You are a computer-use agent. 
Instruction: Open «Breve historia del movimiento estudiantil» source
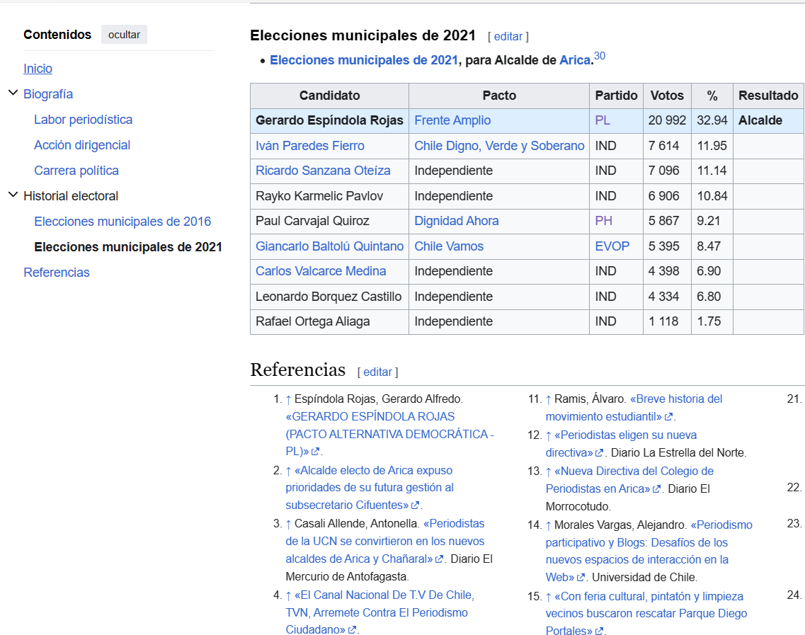634,408
